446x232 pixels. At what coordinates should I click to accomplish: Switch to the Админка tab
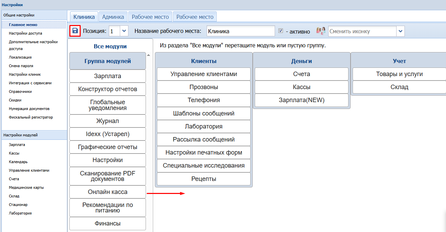coord(113,17)
